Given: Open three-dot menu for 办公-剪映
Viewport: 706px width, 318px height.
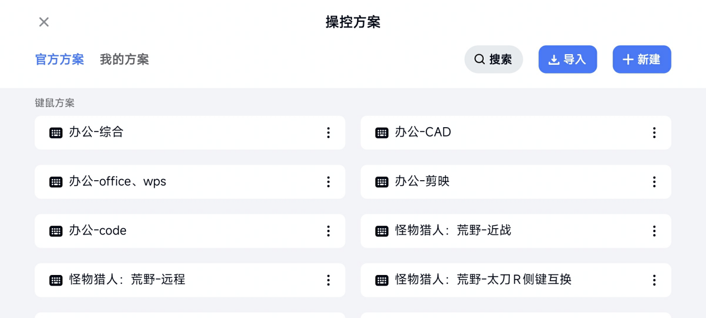Looking at the screenshot, I should coord(654,182).
